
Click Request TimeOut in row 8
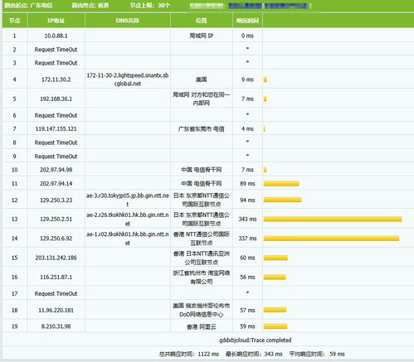click(56, 142)
